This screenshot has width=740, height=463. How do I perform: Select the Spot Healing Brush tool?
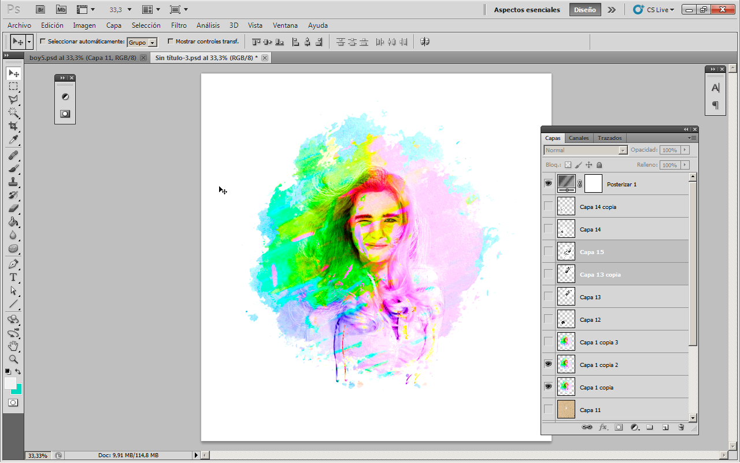13,155
